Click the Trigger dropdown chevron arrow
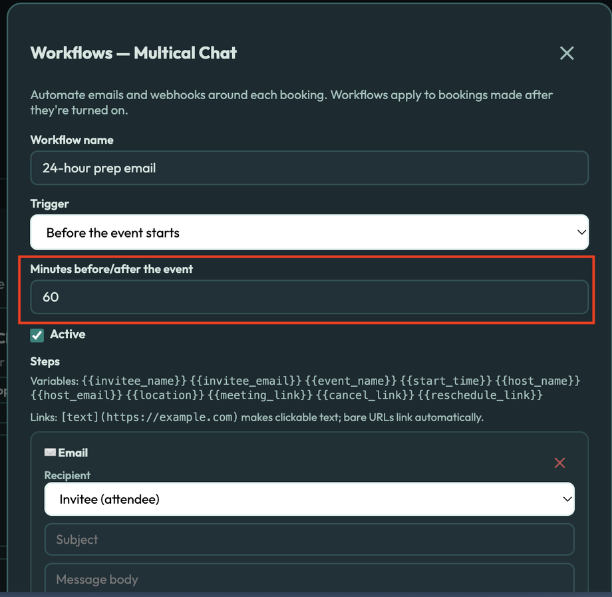This screenshot has width=612, height=597. 581,232
